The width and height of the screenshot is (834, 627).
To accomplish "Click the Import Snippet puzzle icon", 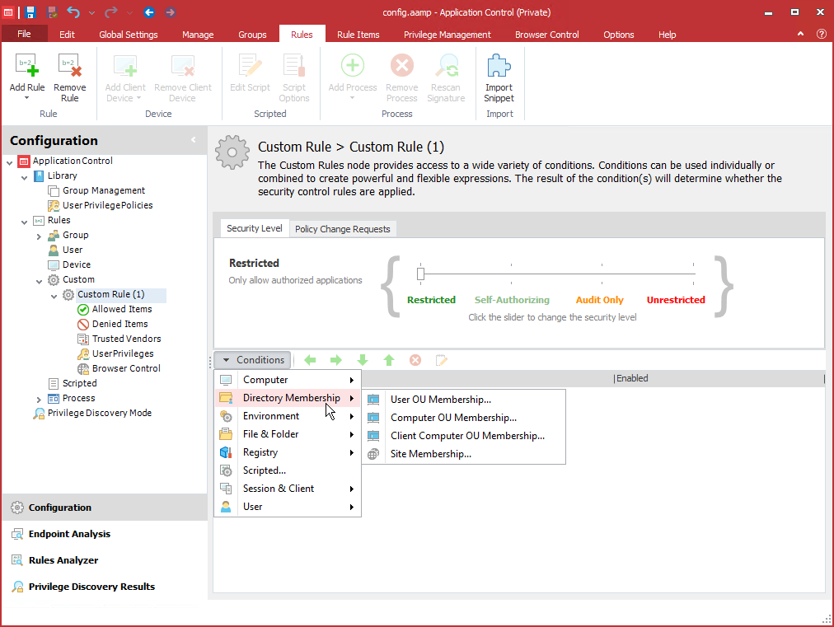I will pyautogui.click(x=499, y=66).
